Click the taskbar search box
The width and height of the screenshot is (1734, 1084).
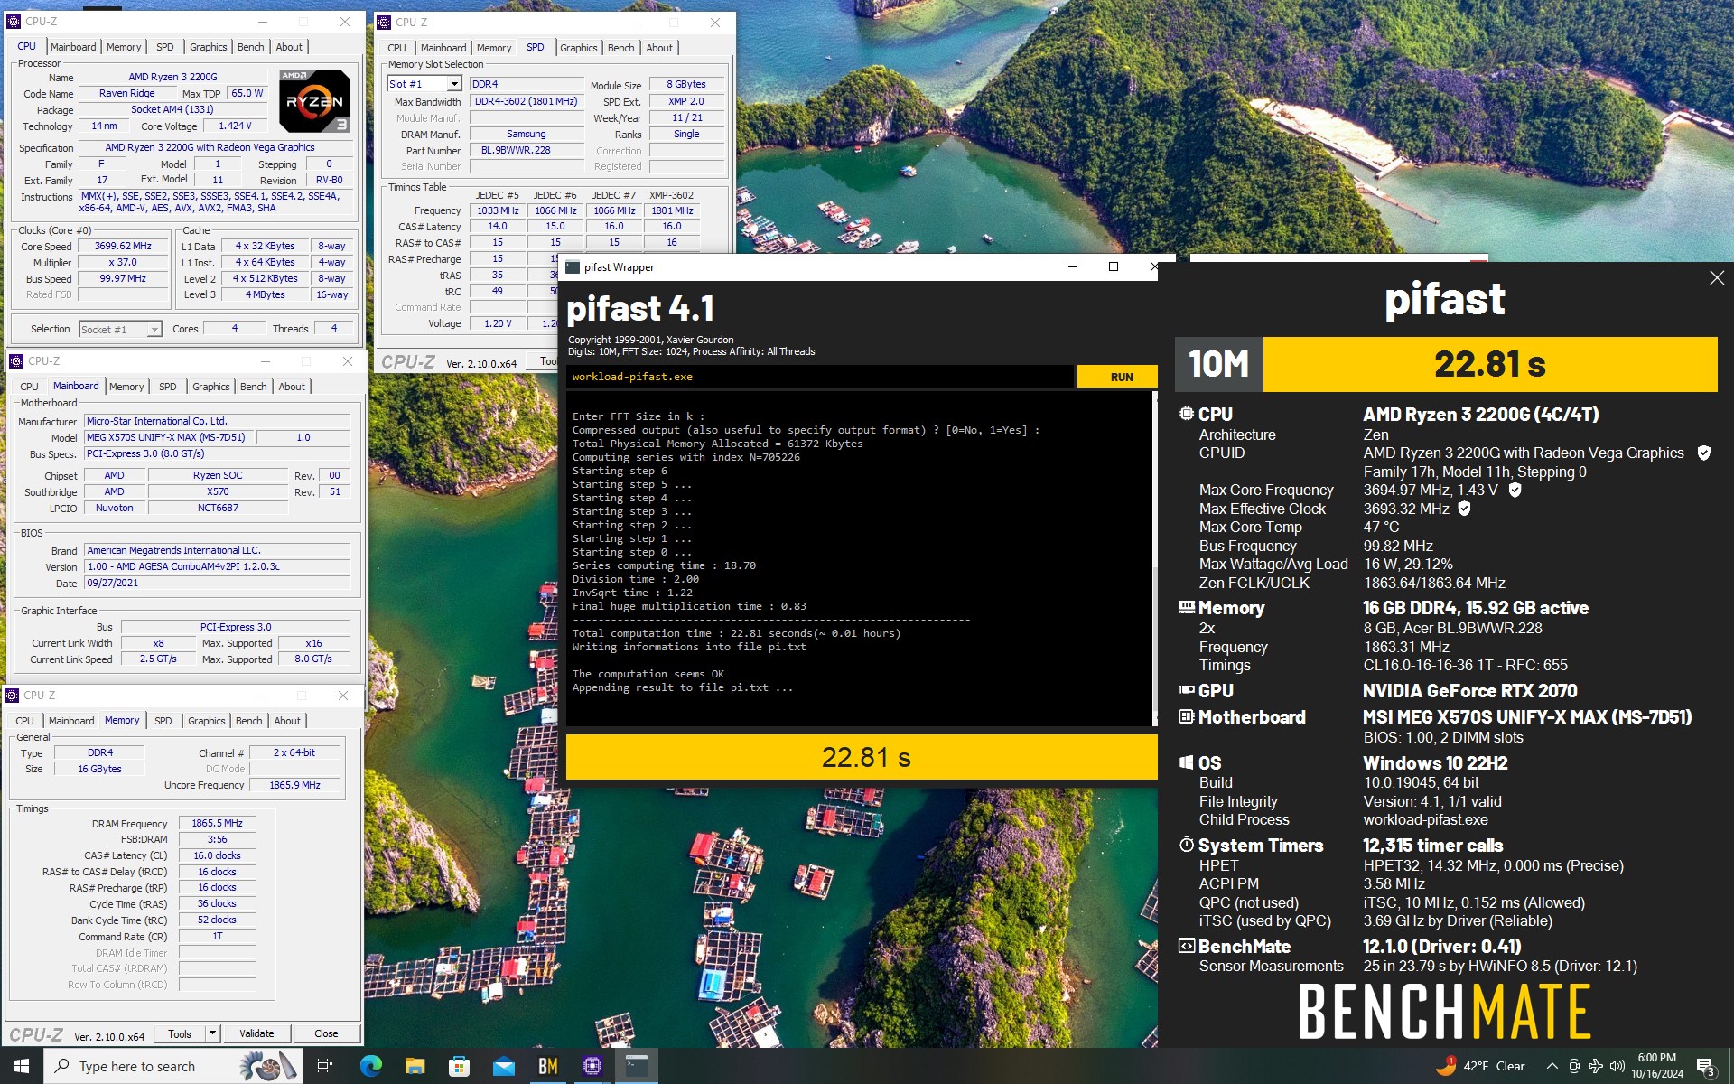[173, 1066]
